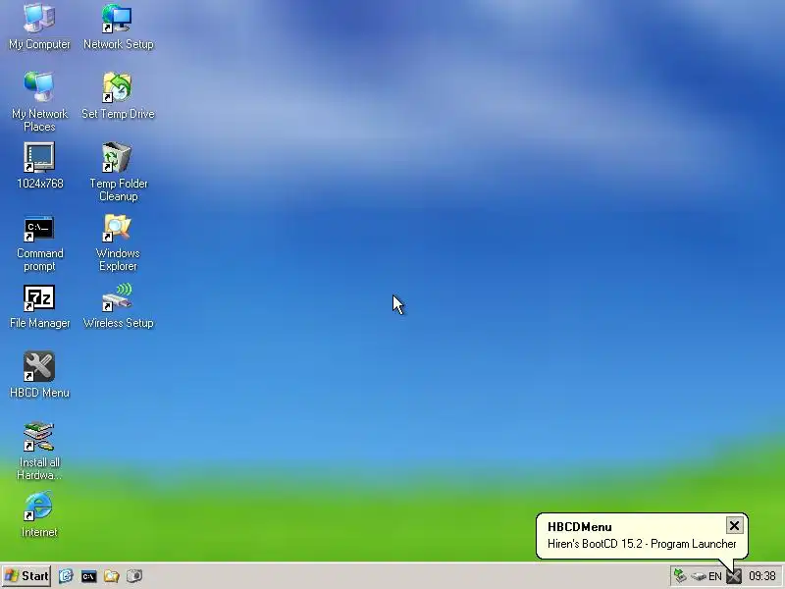
Task: Select Temp Folder Cleanup icon
Action: pos(118,172)
